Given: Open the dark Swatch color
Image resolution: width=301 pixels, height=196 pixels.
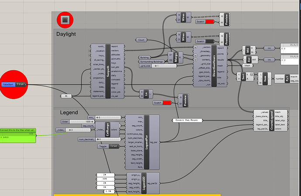Looking at the screenshot, I should click(210, 41).
